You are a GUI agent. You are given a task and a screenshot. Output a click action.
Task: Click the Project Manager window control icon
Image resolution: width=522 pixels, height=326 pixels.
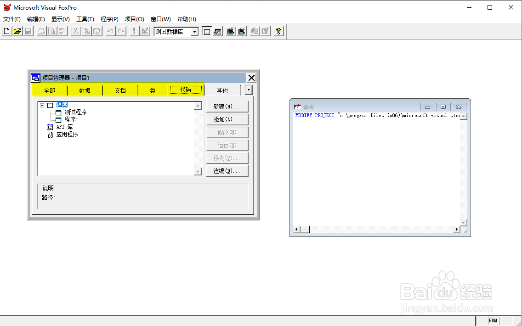point(36,78)
